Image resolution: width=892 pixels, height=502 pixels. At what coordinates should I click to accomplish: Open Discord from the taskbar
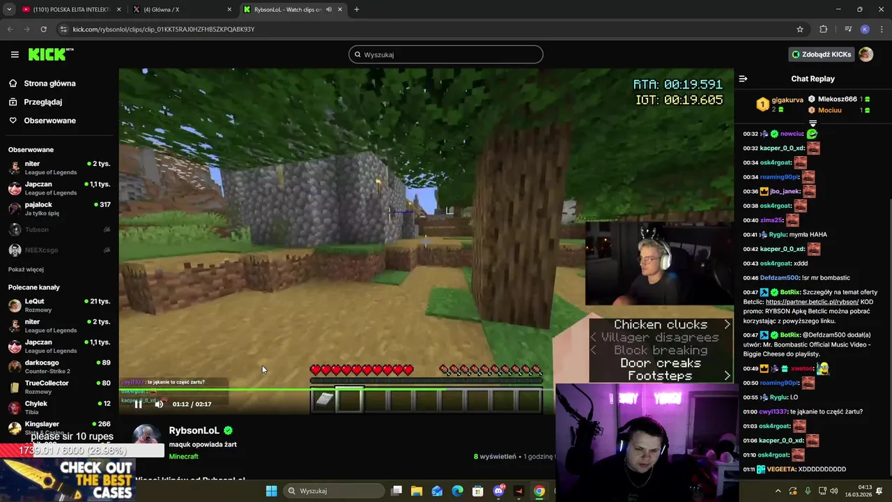pyautogui.click(x=498, y=491)
